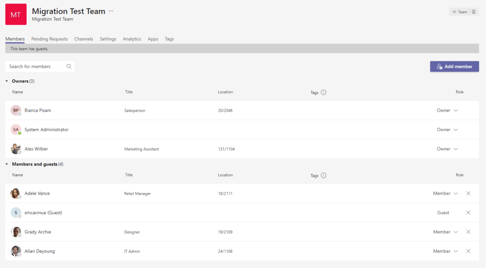Focus the Search for members field

click(36, 67)
